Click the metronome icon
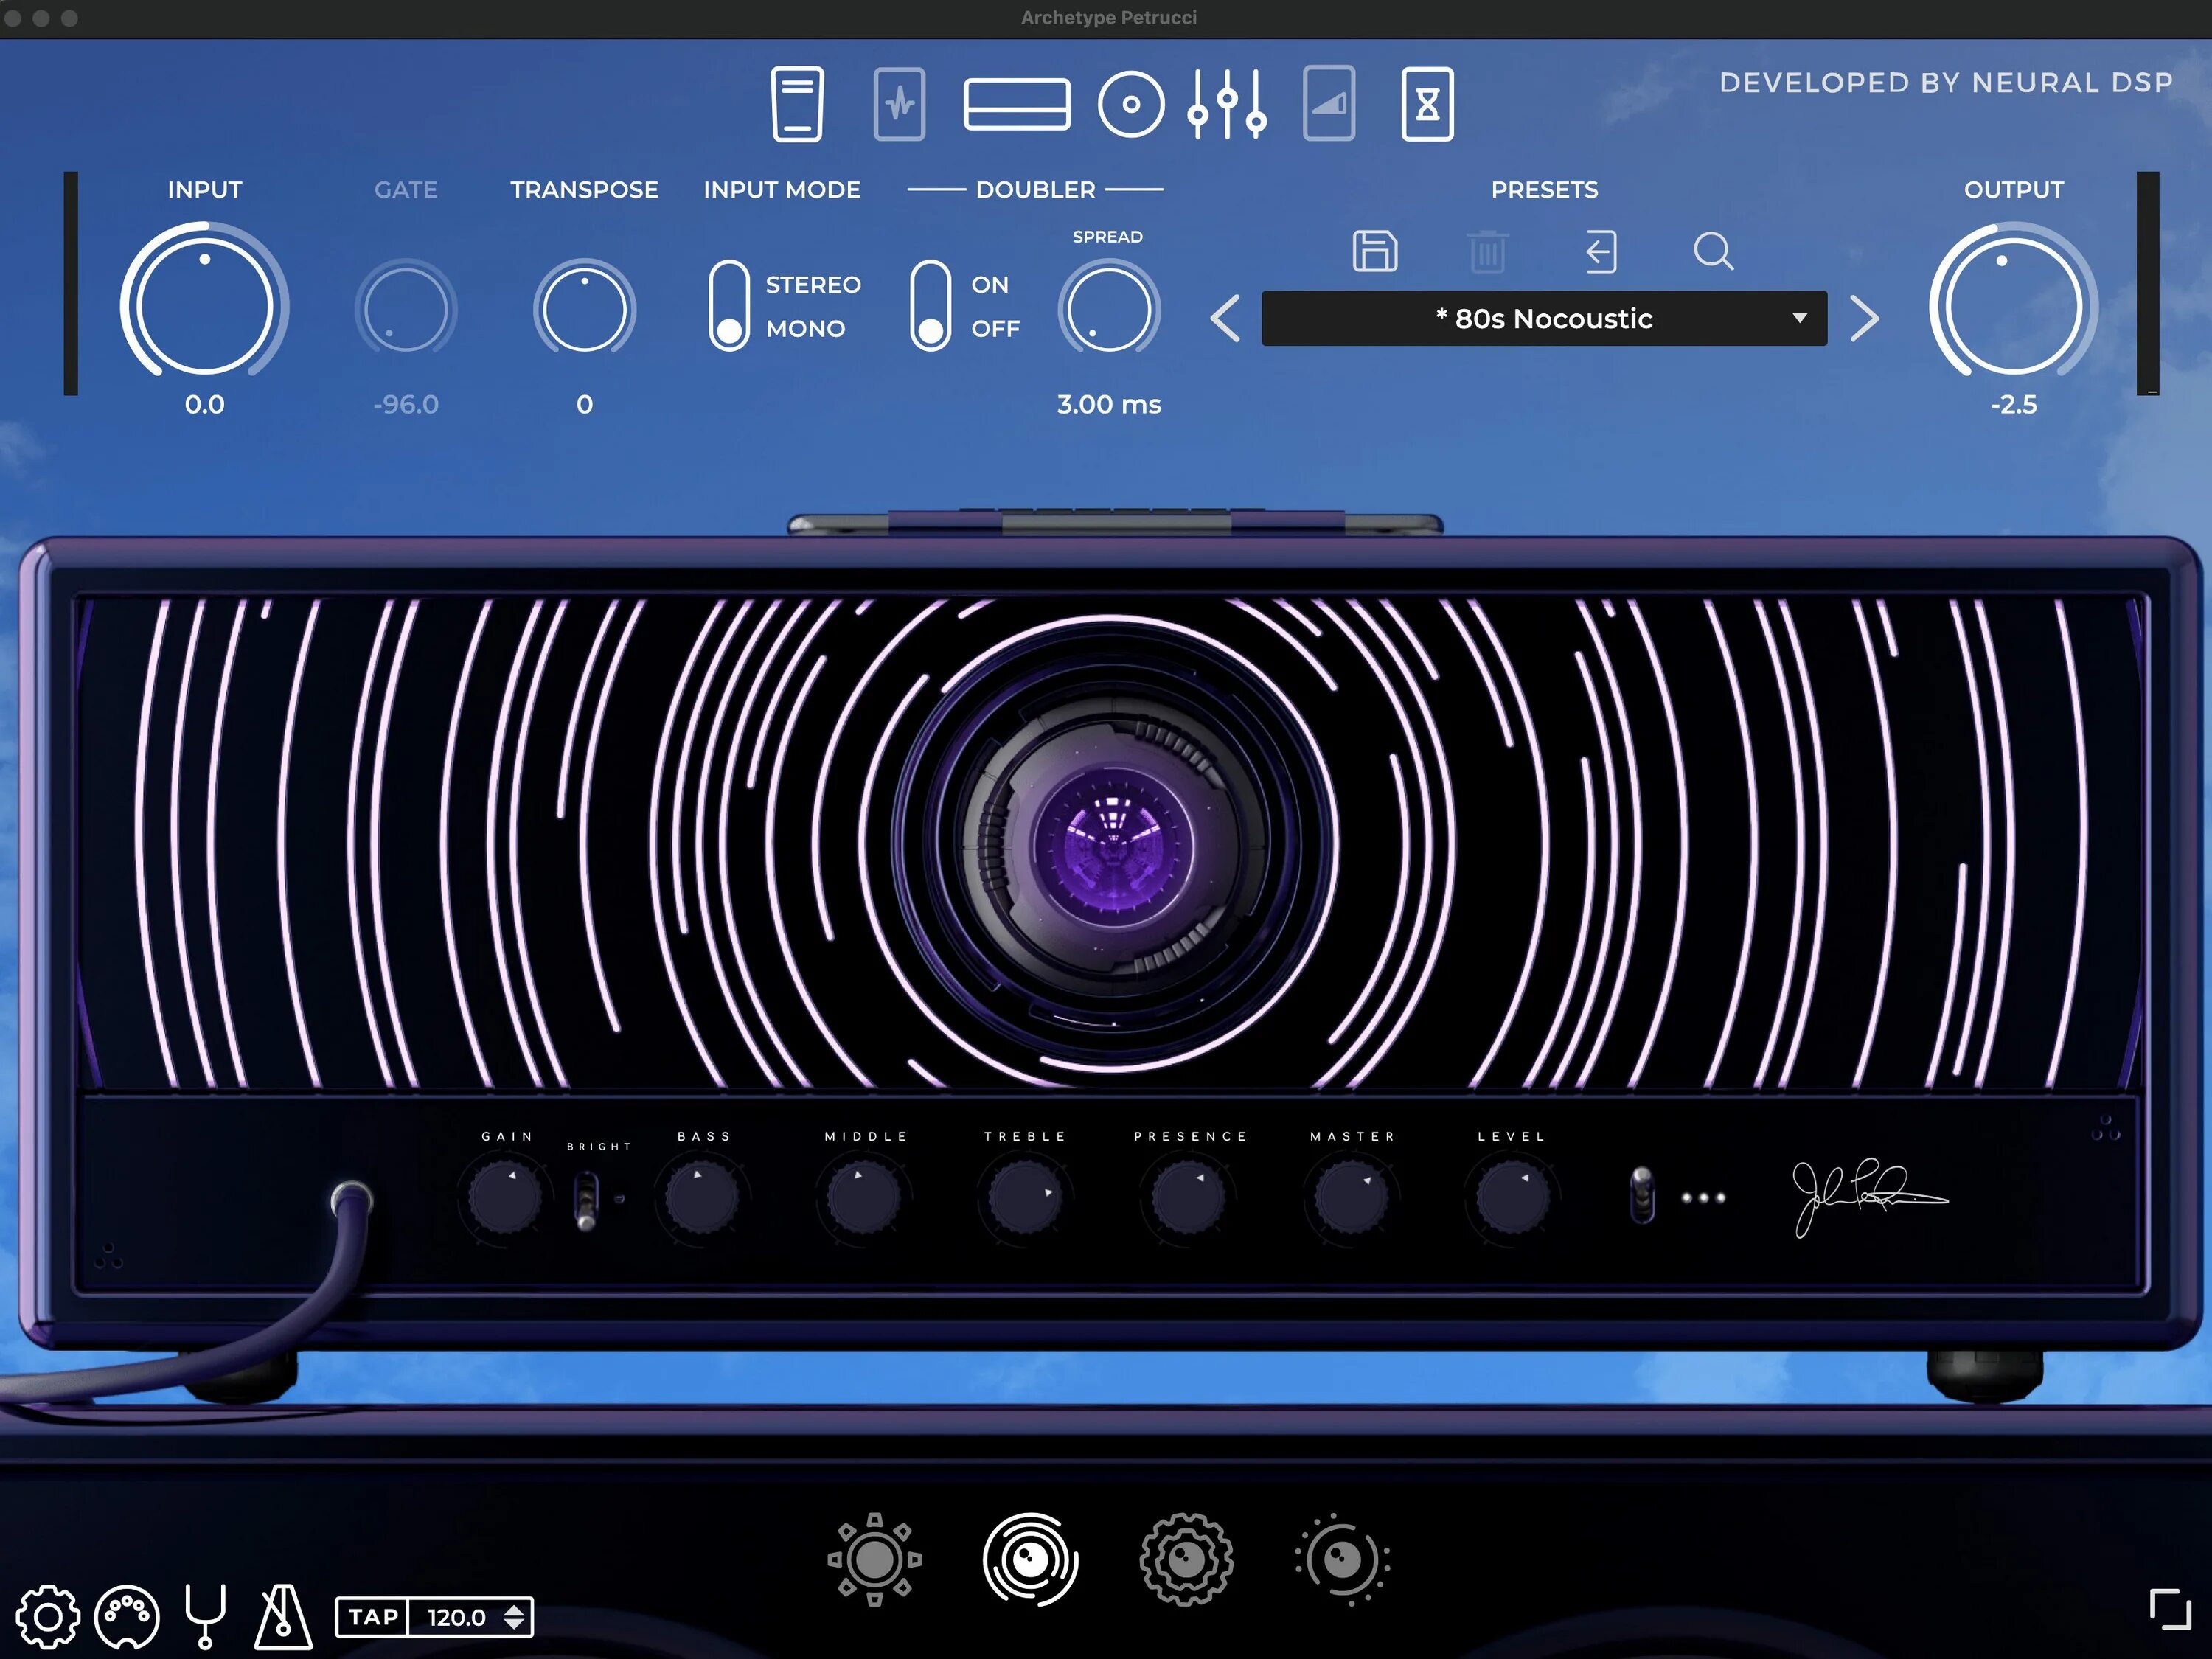 pos(282,1616)
